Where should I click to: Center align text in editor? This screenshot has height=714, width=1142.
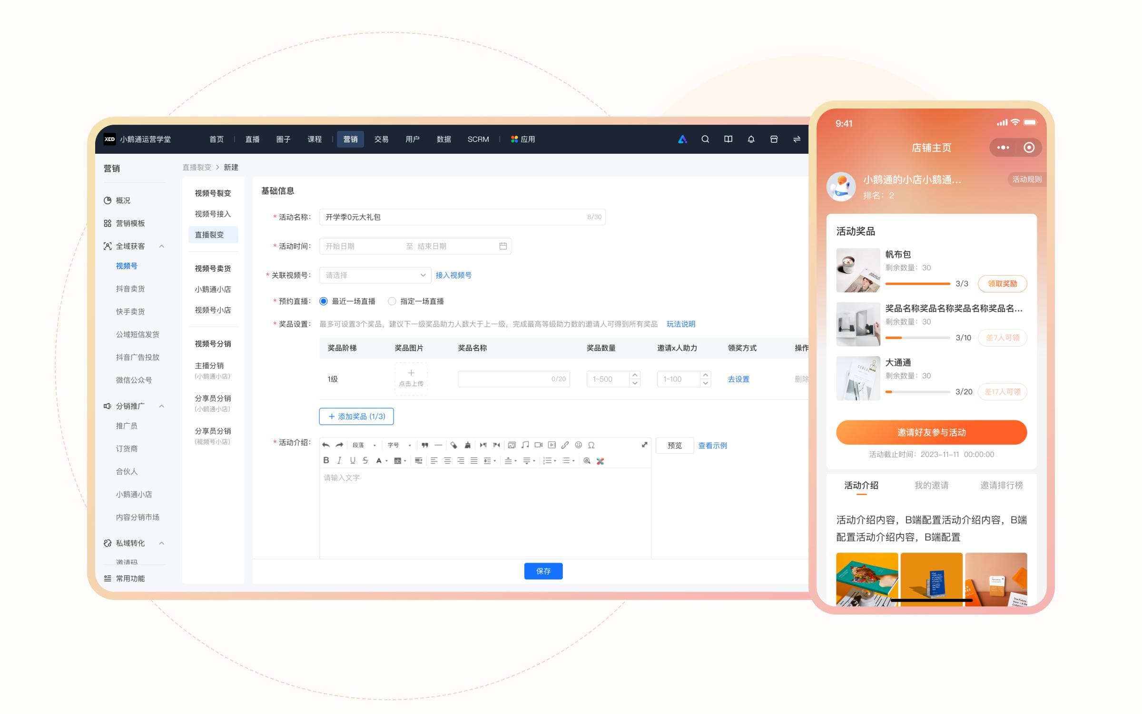tap(447, 460)
